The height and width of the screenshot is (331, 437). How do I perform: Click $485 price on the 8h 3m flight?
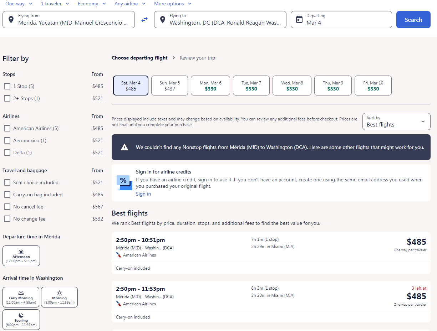click(x=416, y=296)
